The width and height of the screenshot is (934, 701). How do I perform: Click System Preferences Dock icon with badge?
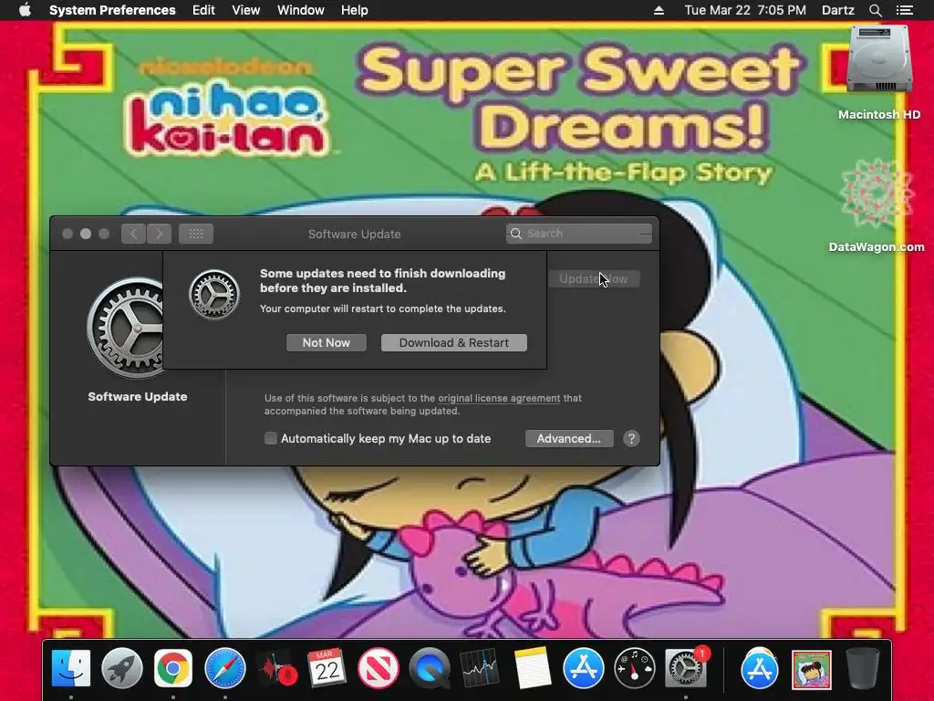pos(686,668)
